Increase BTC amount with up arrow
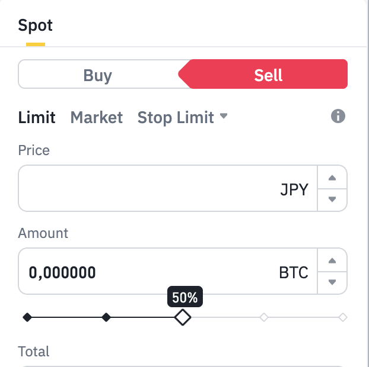This screenshot has width=369, height=367. click(x=332, y=260)
